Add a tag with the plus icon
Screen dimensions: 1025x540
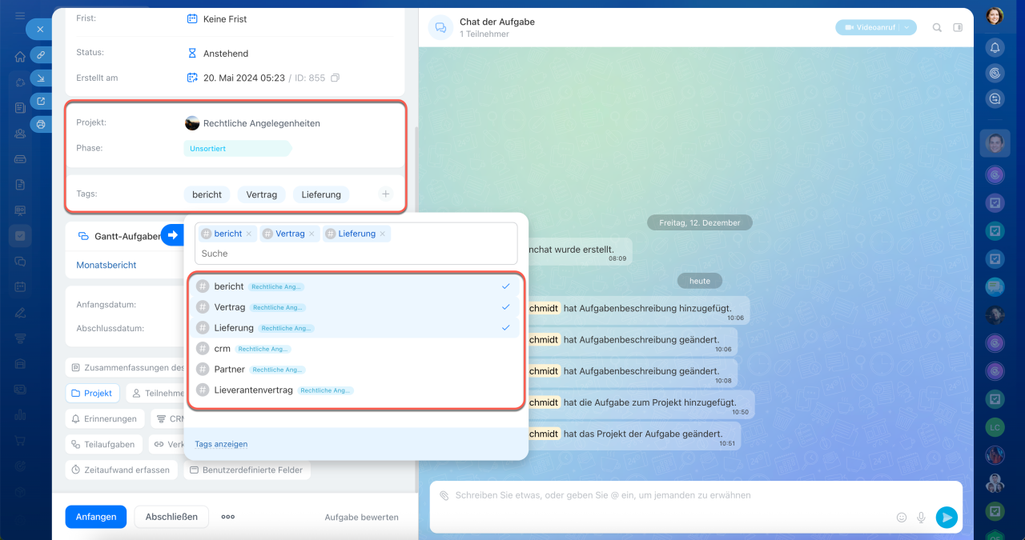[x=385, y=194]
